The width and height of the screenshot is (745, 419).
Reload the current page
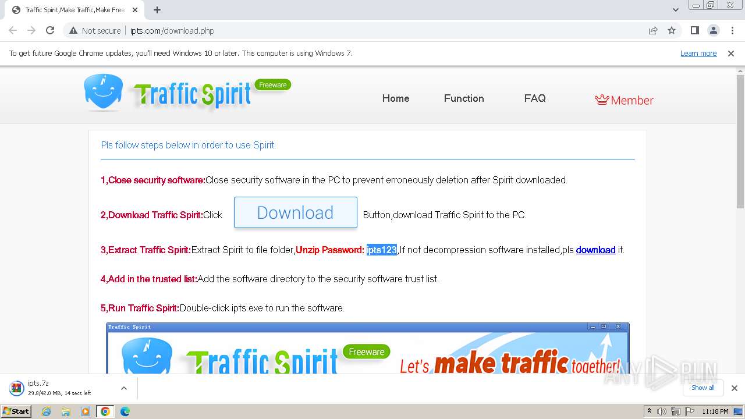tap(50, 30)
